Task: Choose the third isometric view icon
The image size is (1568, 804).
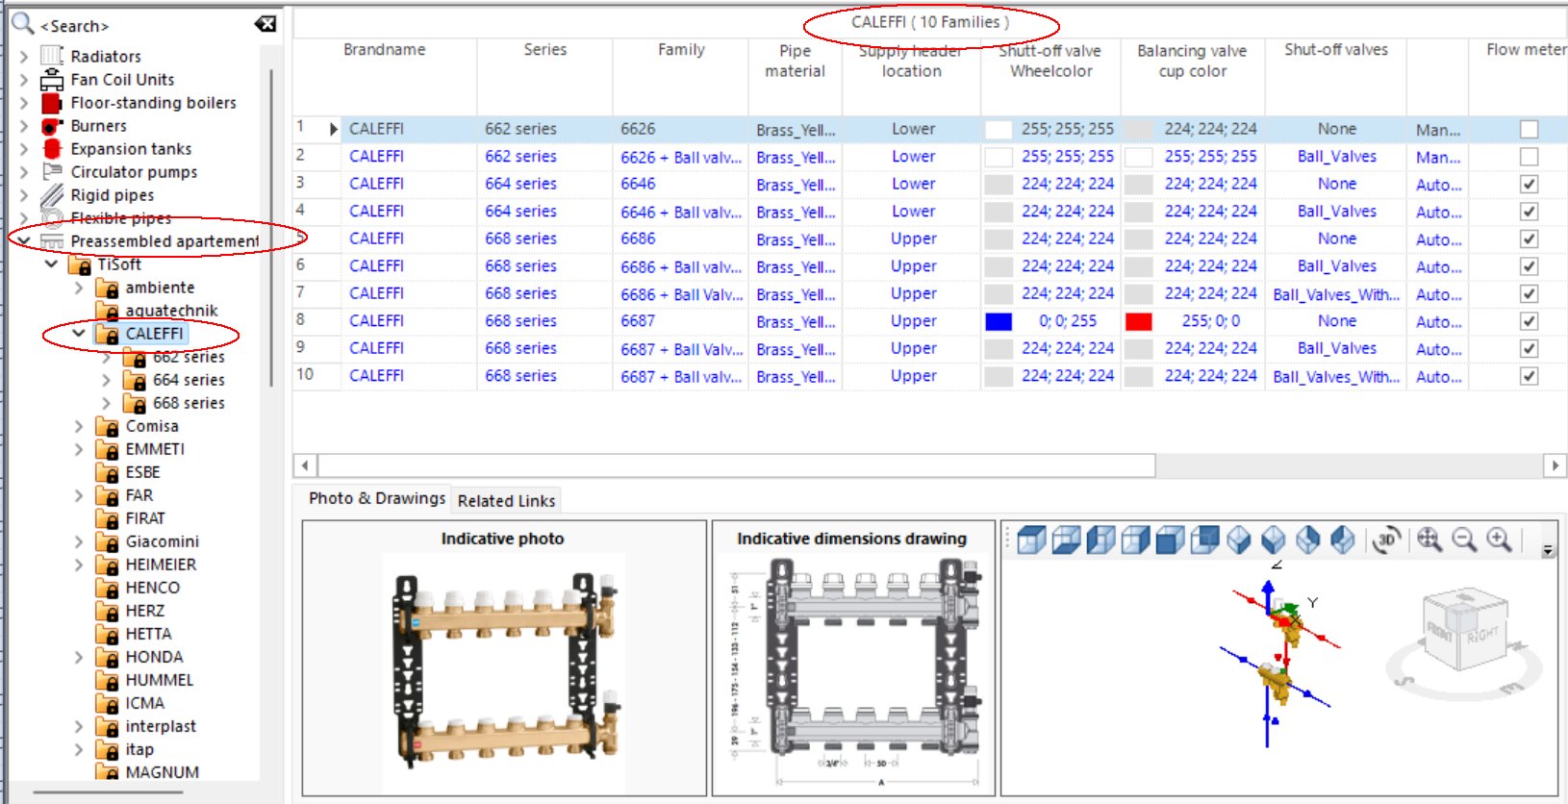Action: (x=1308, y=540)
